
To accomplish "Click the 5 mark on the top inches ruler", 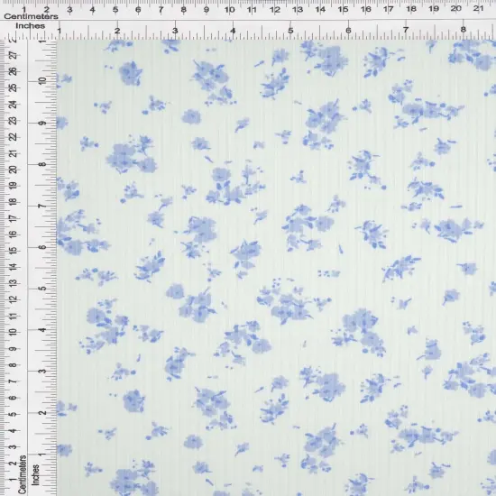I will (290, 31).
